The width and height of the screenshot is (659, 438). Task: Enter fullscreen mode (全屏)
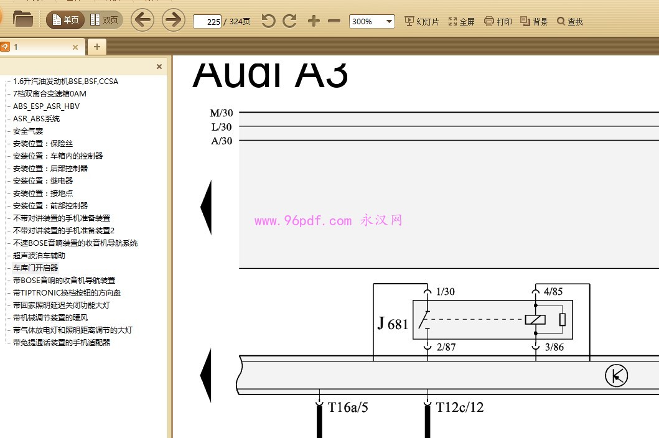pyautogui.click(x=462, y=21)
